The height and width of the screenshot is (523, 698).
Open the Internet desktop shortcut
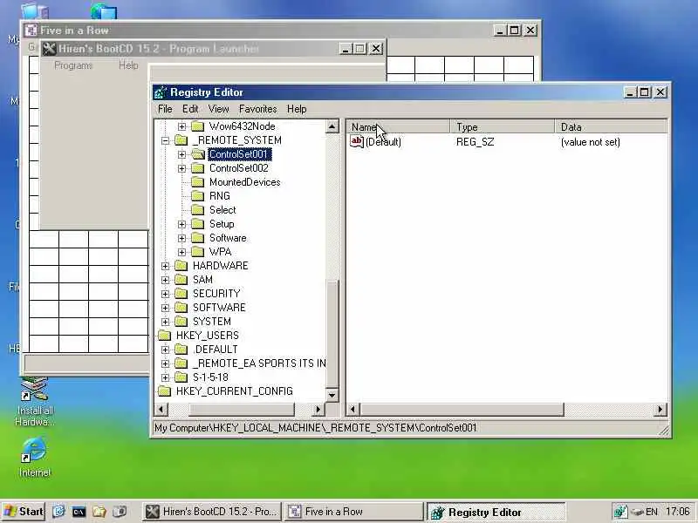[34, 457]
